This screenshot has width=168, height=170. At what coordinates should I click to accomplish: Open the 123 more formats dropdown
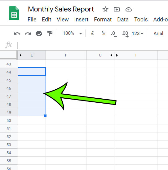pyautogui.click(x=138, y=34)
